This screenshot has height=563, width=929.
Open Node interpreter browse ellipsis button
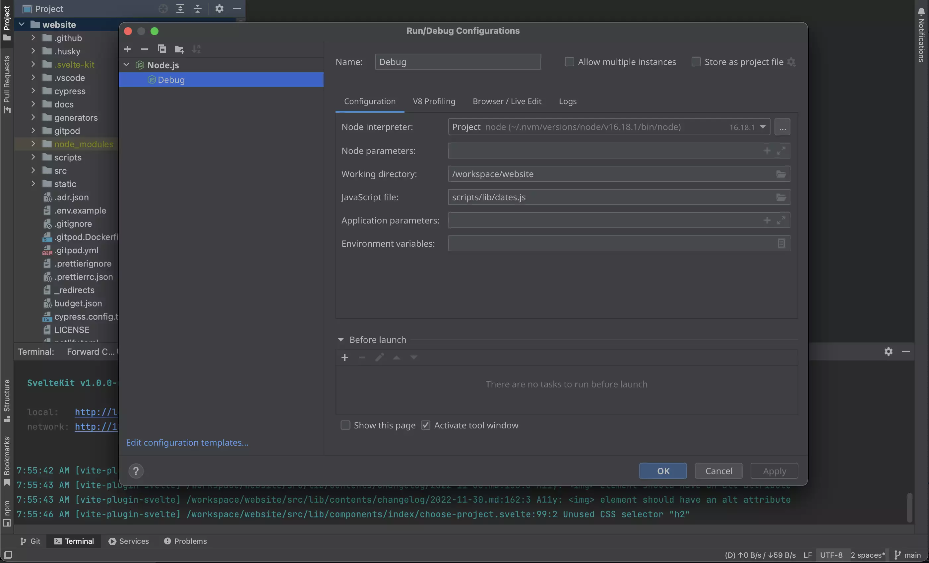tap(782, 127)
